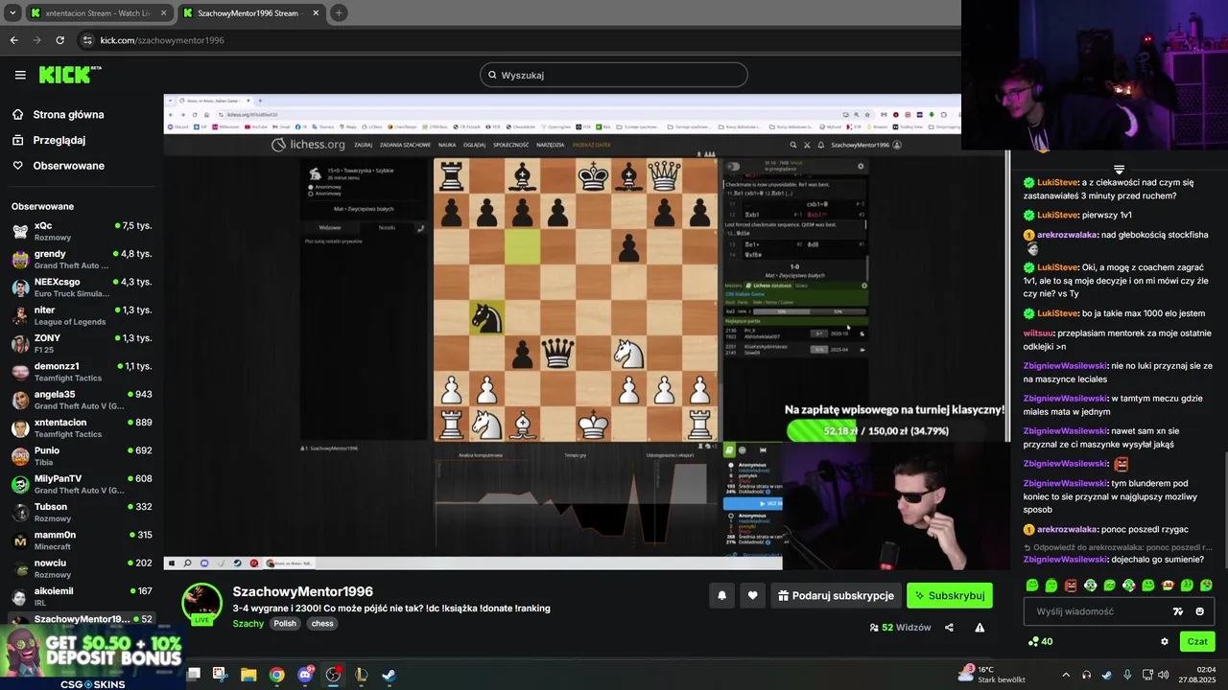Viewport: 1228px width, 690px height.
Task: Switch to the SzachowyMentor1996 Stream browser tab
Action: tap(250, 13)
